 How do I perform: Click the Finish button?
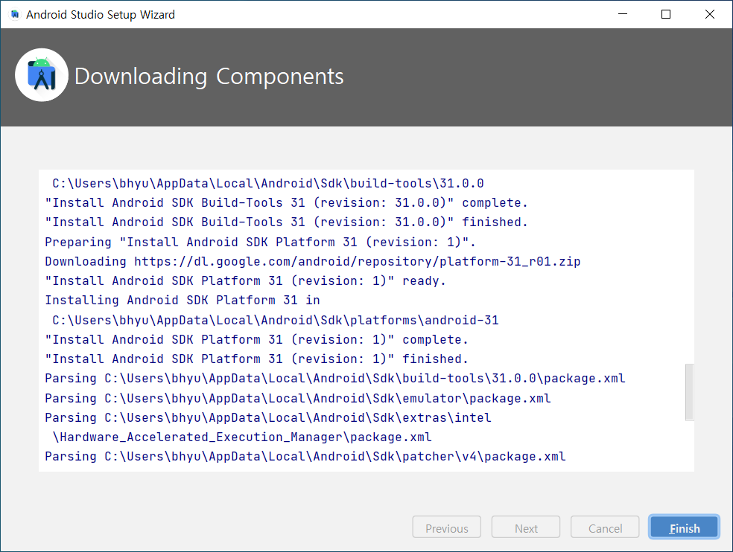click(684, 527)
